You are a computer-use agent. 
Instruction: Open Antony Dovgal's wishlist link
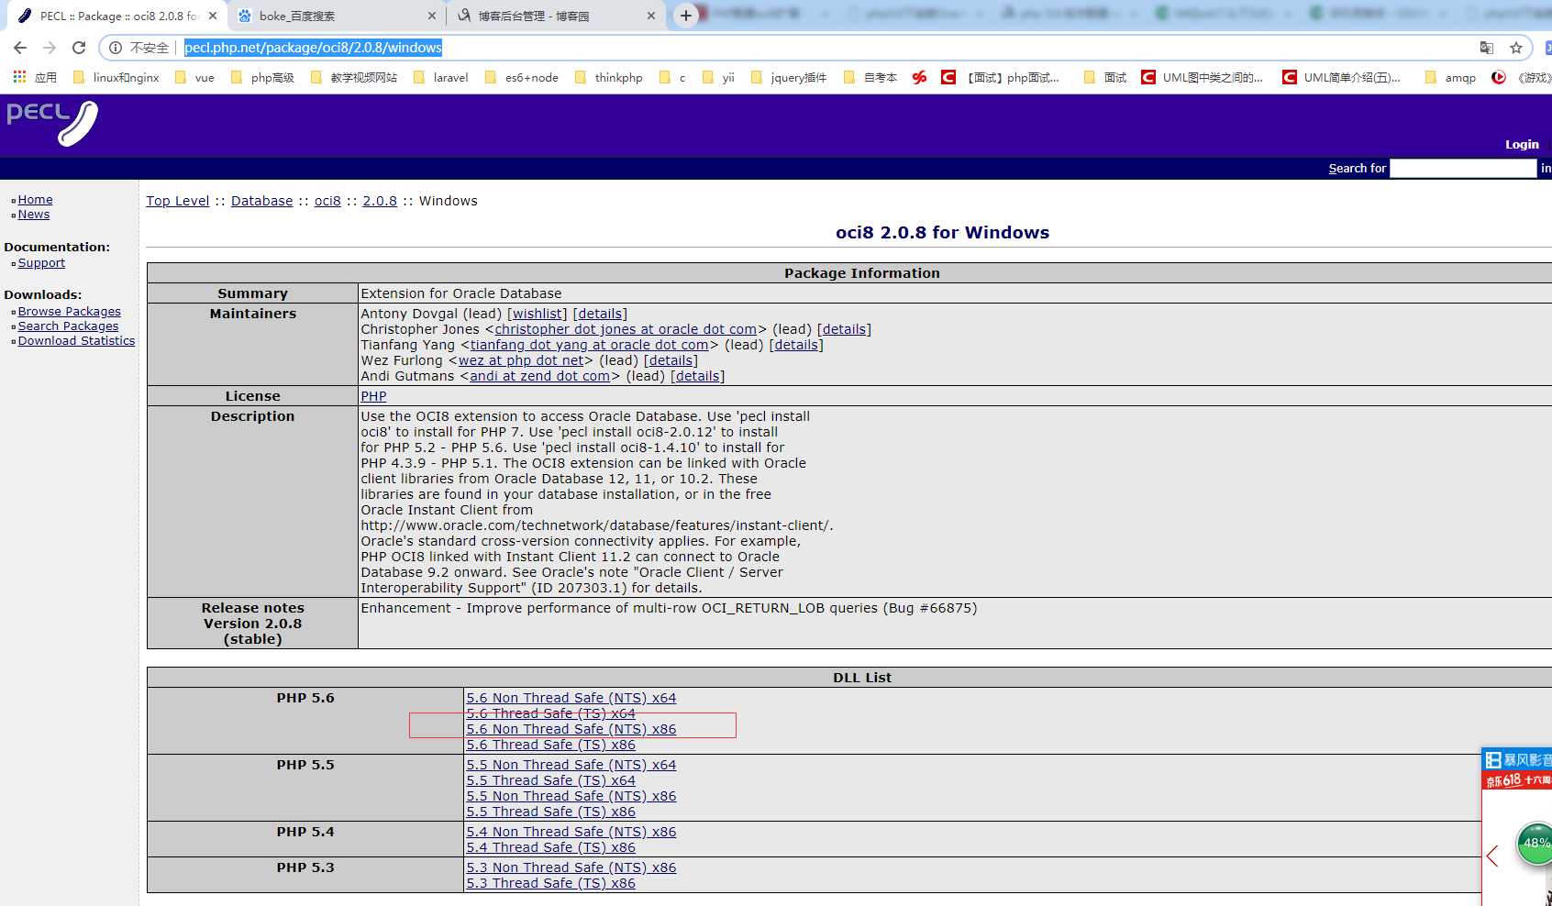538,314
